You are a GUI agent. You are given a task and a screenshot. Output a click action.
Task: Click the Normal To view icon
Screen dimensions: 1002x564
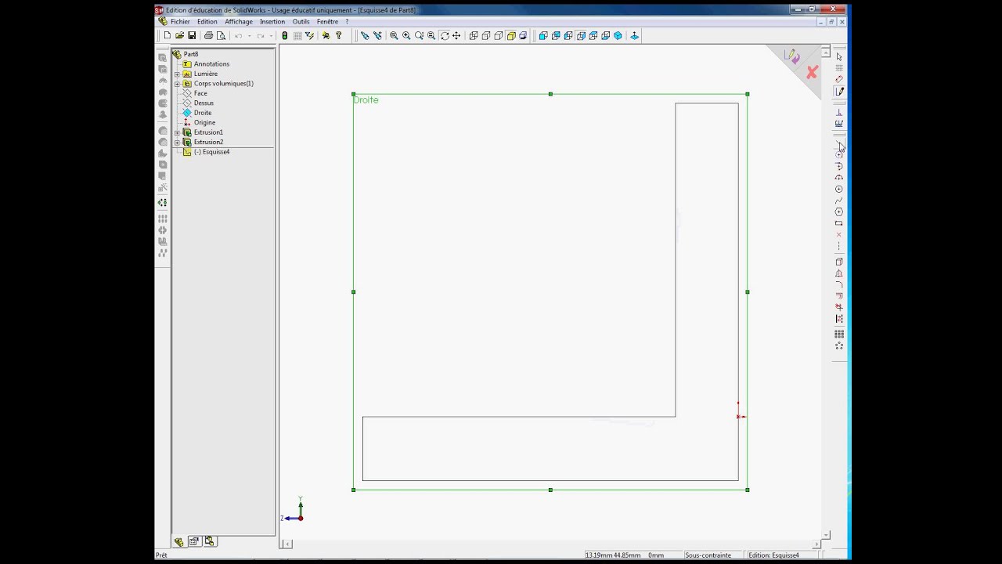click(x=634, y=35)
